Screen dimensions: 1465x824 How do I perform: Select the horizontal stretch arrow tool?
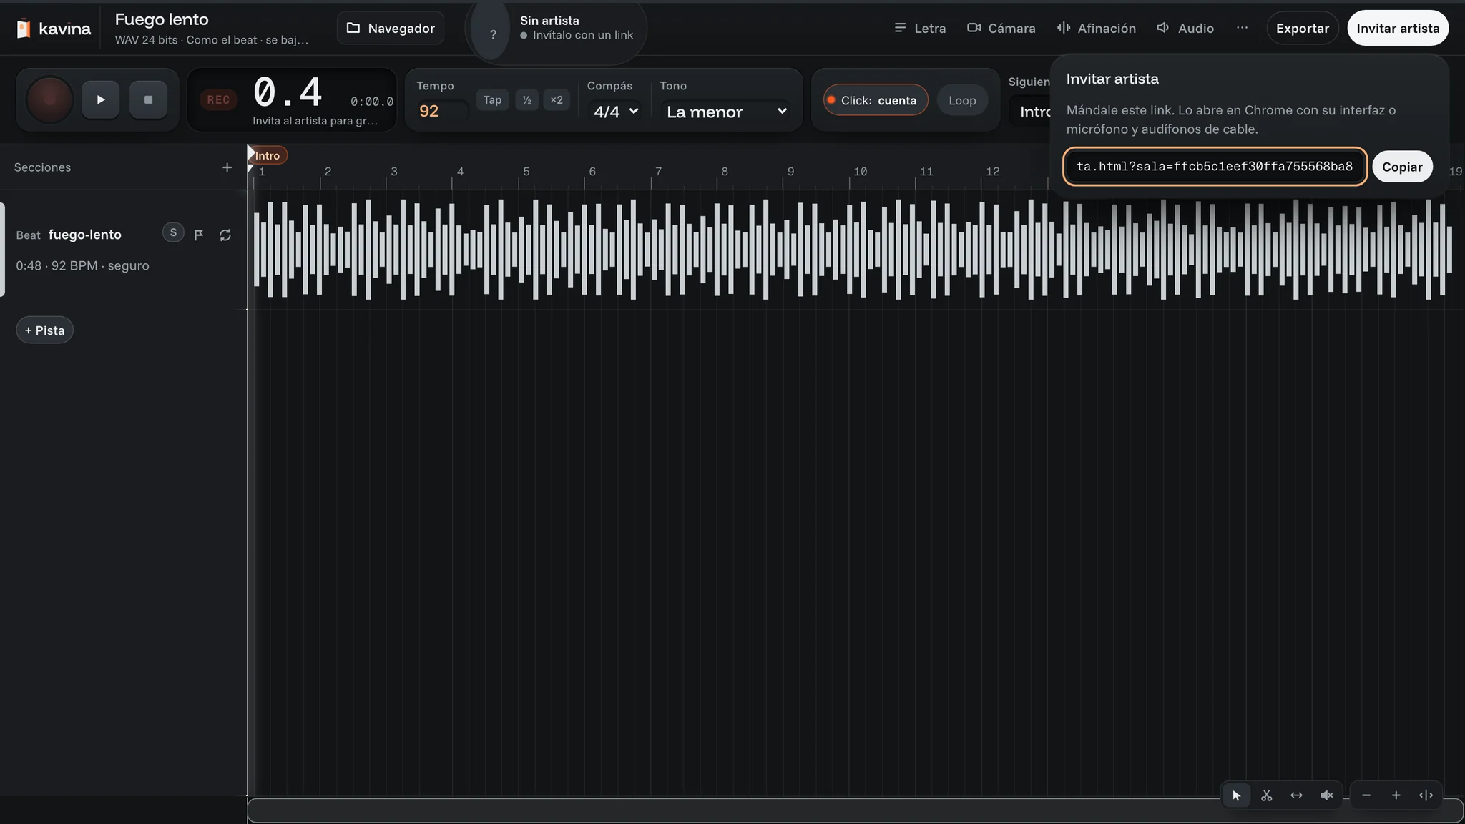[x=1296, y=795]
